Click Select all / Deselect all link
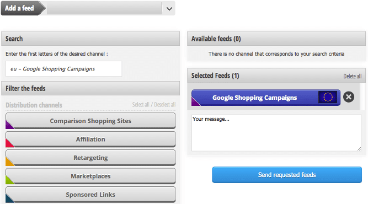368x204 pixels. pos(154,105)
